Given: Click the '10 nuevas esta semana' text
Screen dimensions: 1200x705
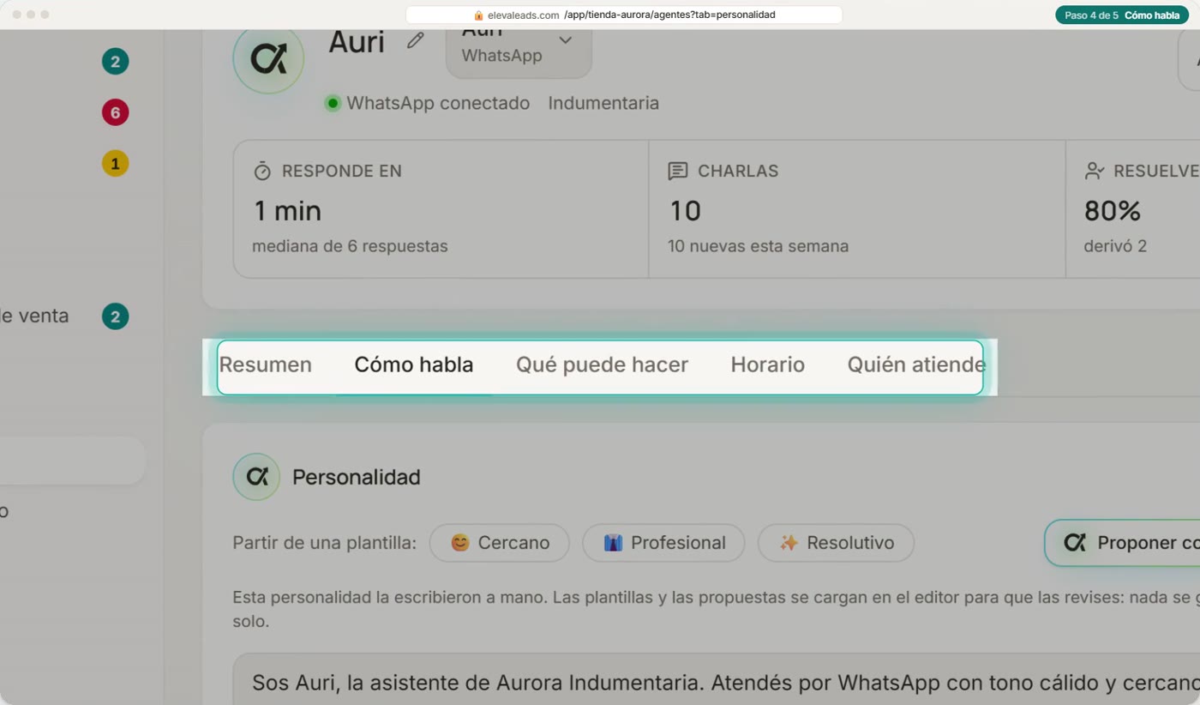Looking at the screenshot, I should click(x=758, y=246).
